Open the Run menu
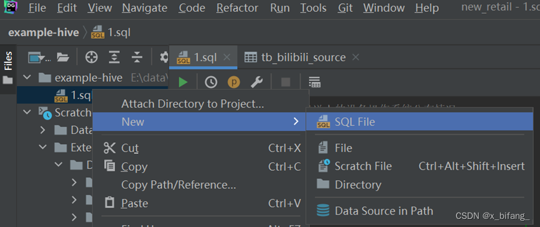The image size is (540, 227). [x=280, y=7]
